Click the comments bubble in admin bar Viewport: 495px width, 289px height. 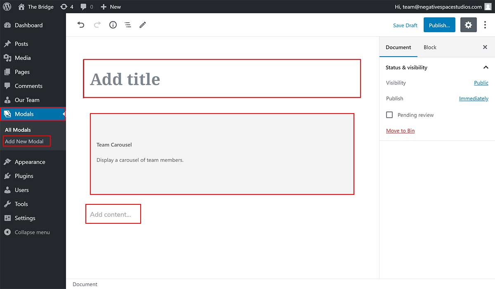[87, 7]
